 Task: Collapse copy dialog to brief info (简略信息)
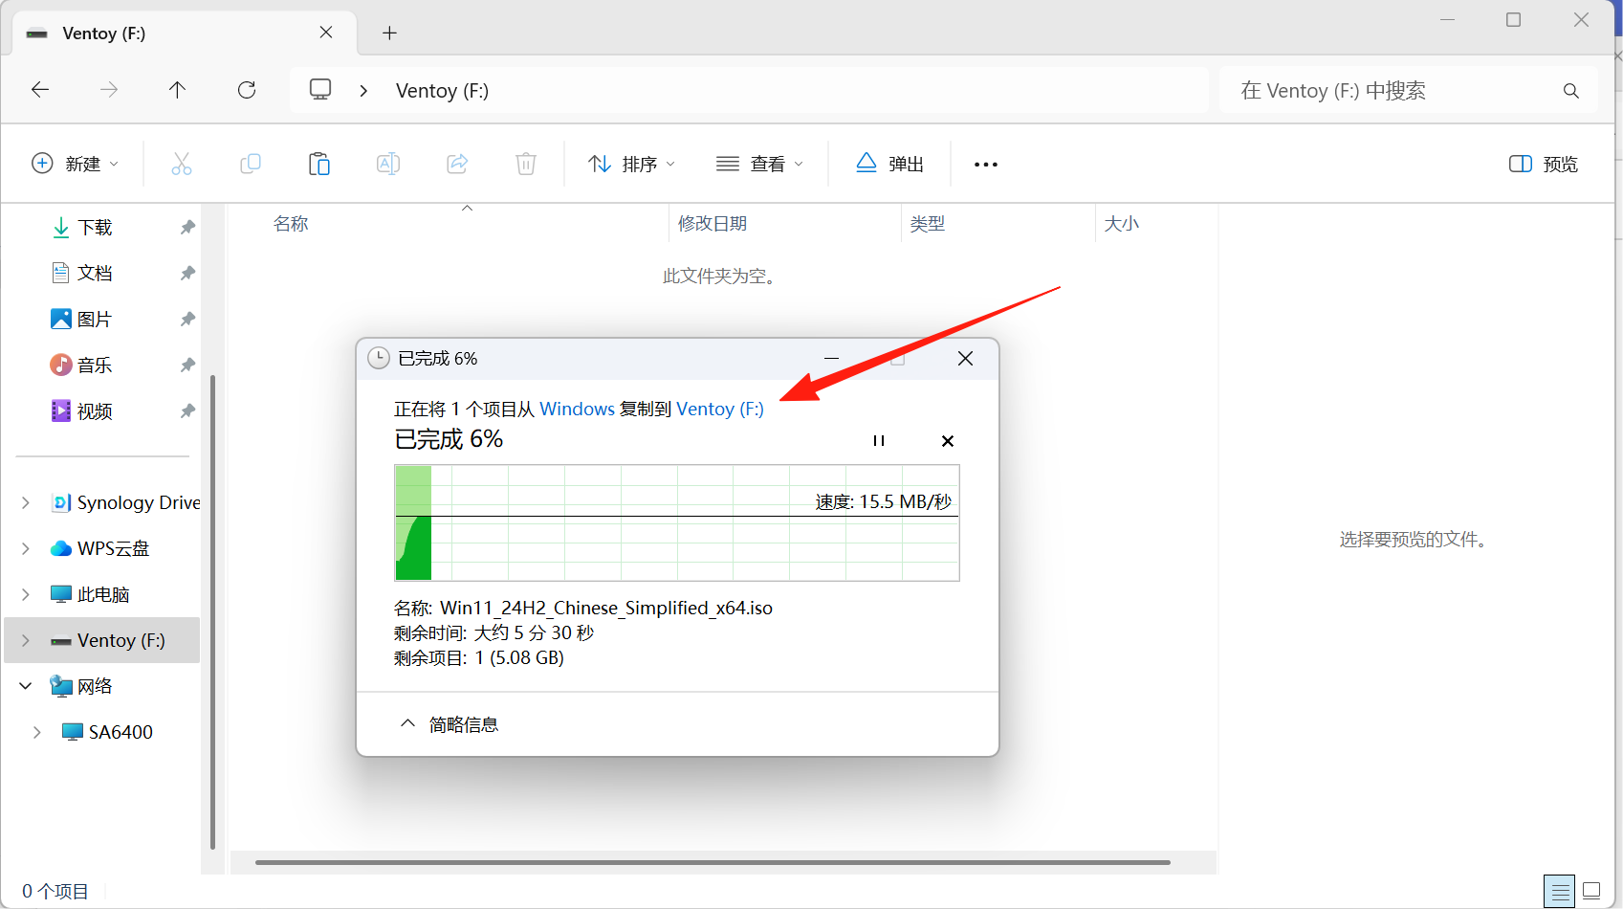click(x=450, y=724)
